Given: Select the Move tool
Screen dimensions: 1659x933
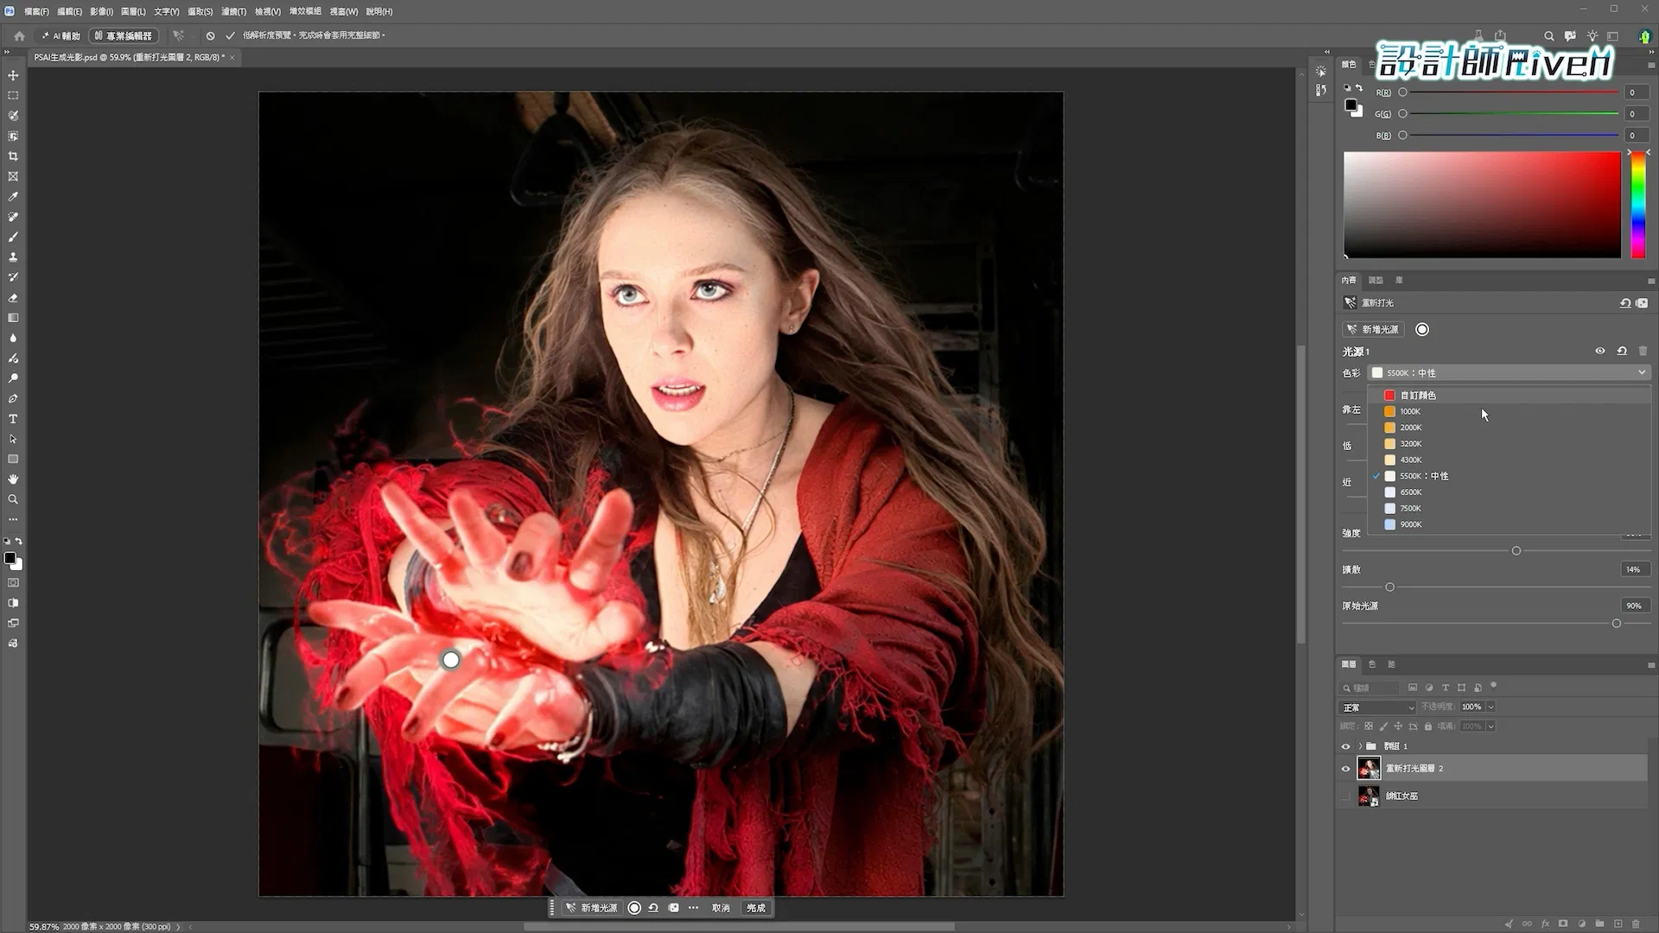Looking at the screenshot, I should pyautogui.click(x=13, y=75).
